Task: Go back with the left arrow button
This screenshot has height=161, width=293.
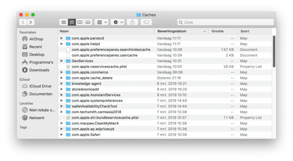Action: click(x=23, y=22)
